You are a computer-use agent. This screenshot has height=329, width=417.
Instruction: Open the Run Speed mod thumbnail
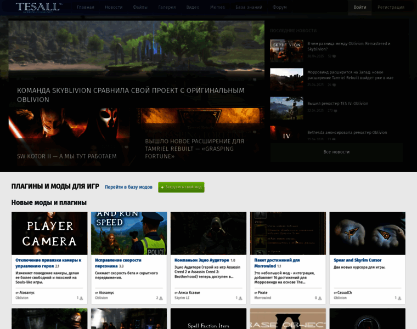pos(129,234)
